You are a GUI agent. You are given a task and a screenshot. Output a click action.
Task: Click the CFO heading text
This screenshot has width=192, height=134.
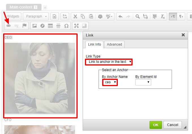point(8,120)
